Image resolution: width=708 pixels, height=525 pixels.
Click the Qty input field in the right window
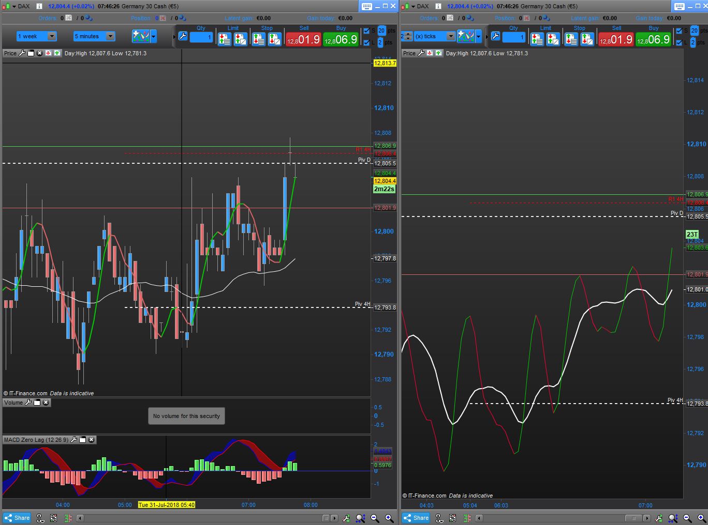pos(514,37)
